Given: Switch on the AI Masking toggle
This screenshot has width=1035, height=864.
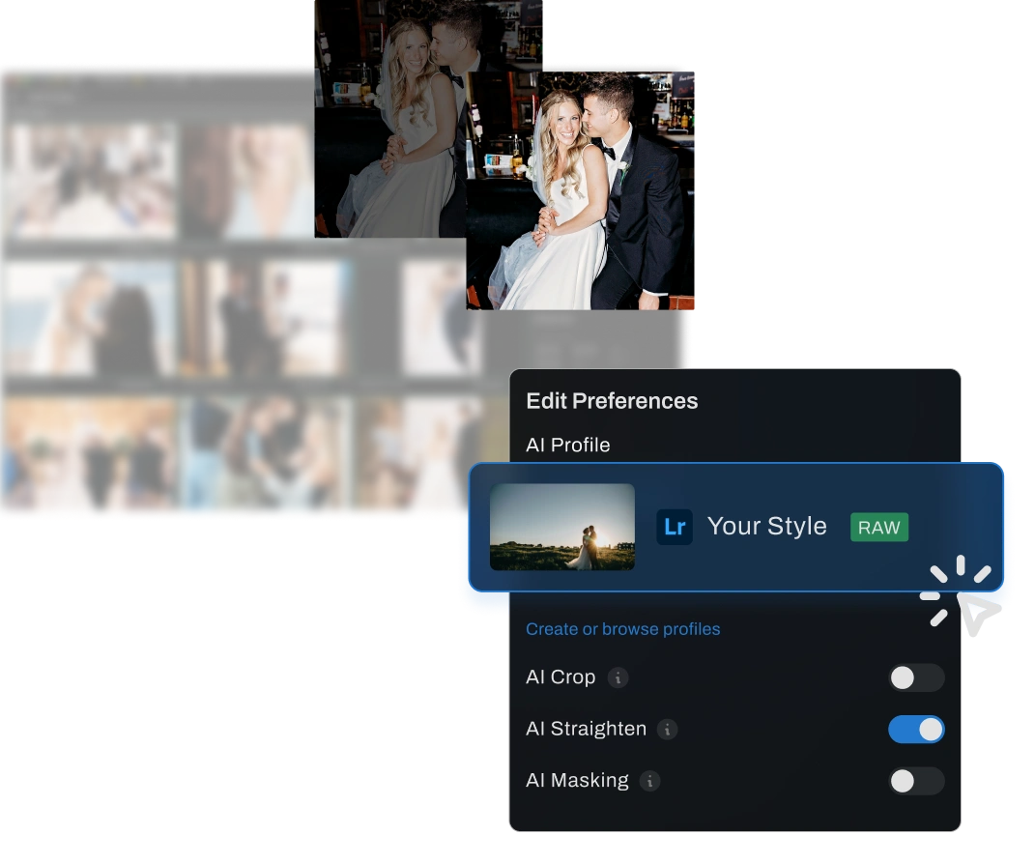Looking at the screenshot, I should click(x=915, y=781).
